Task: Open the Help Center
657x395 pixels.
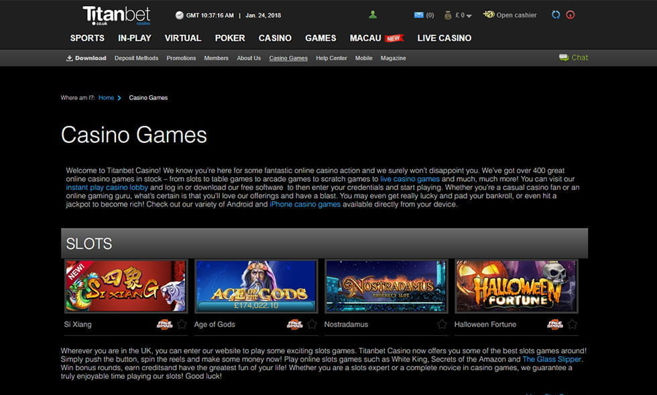Action: [x=331, y=58]
